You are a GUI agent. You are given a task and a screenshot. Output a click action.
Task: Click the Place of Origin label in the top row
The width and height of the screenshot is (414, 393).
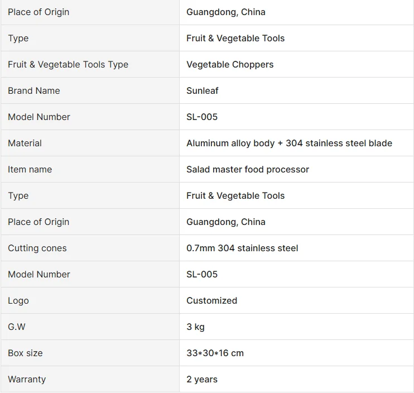tap(38, 12)
